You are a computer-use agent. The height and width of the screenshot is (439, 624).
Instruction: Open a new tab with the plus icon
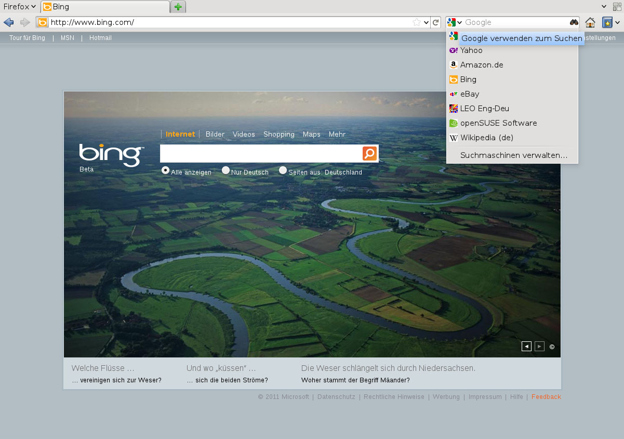(x=178, y=7)
